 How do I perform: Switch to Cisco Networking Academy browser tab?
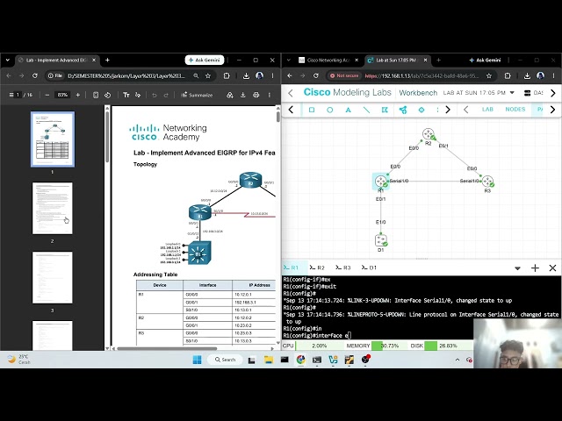[328, 61]
